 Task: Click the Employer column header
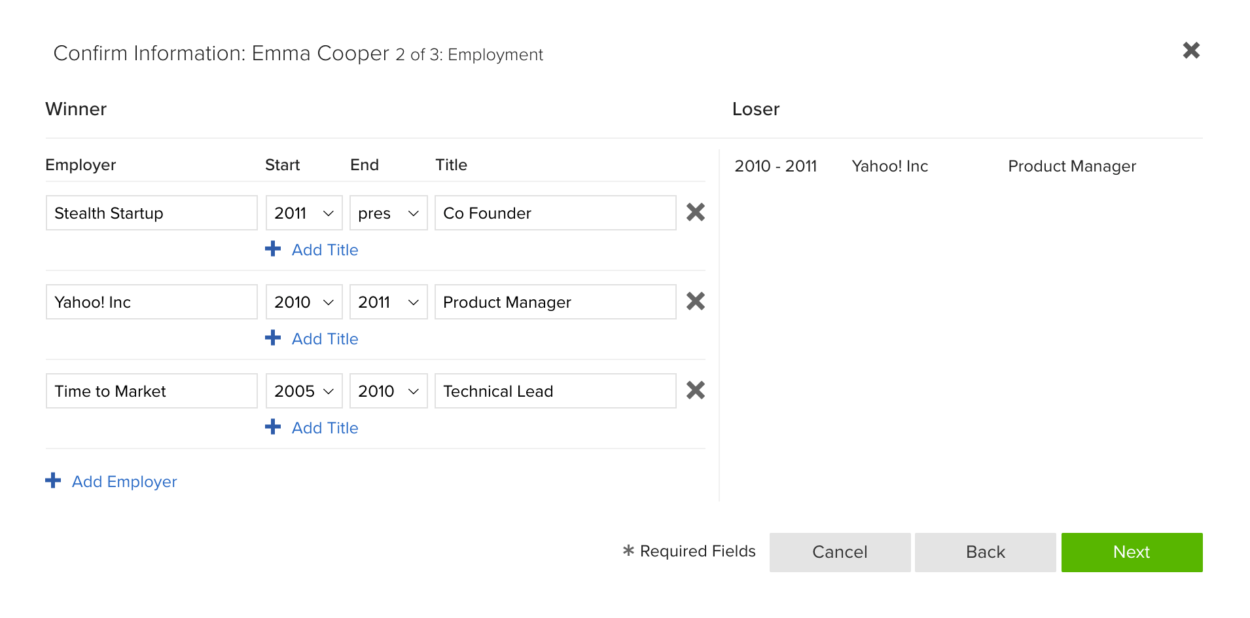click(x=80, y=165)
